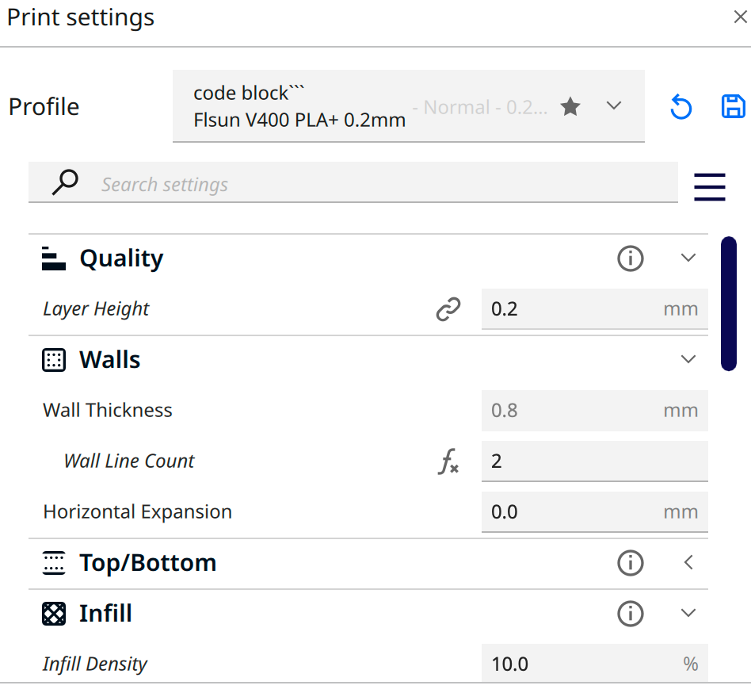Image resolution: width=751 pixels, height=693 pixels.
Task: Click the info icon next to Infill
Action: [x=631, y=614]
